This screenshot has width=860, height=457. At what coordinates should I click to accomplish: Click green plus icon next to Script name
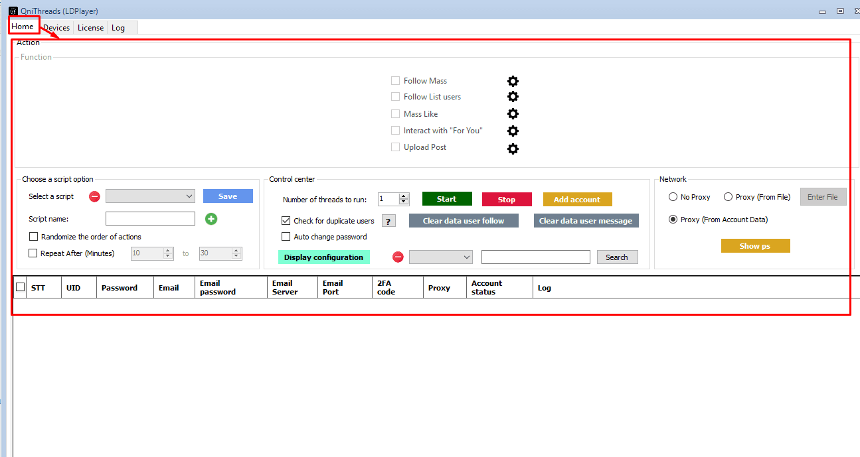(211, 219)
